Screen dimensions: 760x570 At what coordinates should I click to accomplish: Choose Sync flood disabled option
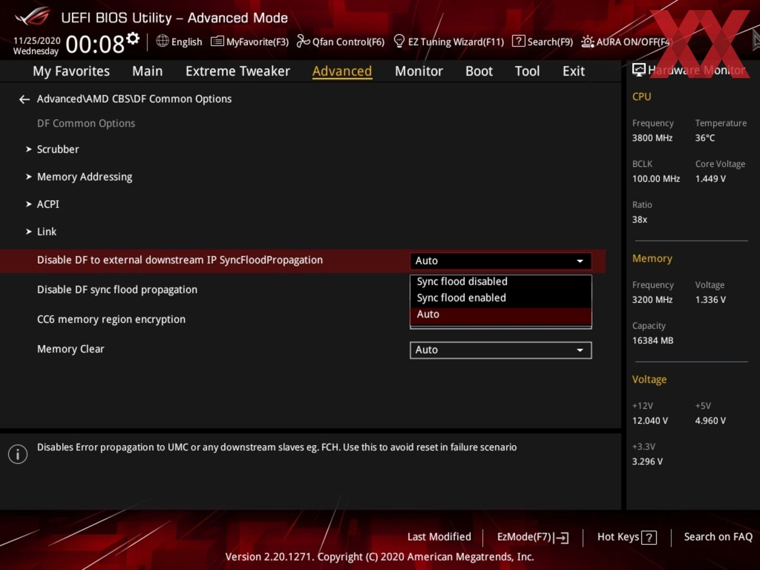point(501,282)
